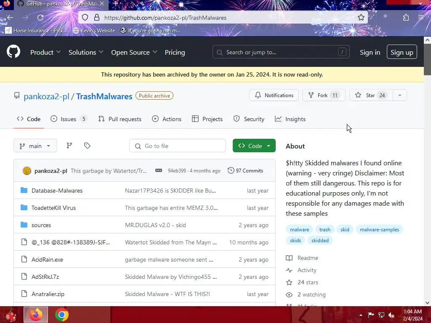This screenshot has height=323, width=431.
Task: Open Firefox hamburger menu
Action: 420,18
